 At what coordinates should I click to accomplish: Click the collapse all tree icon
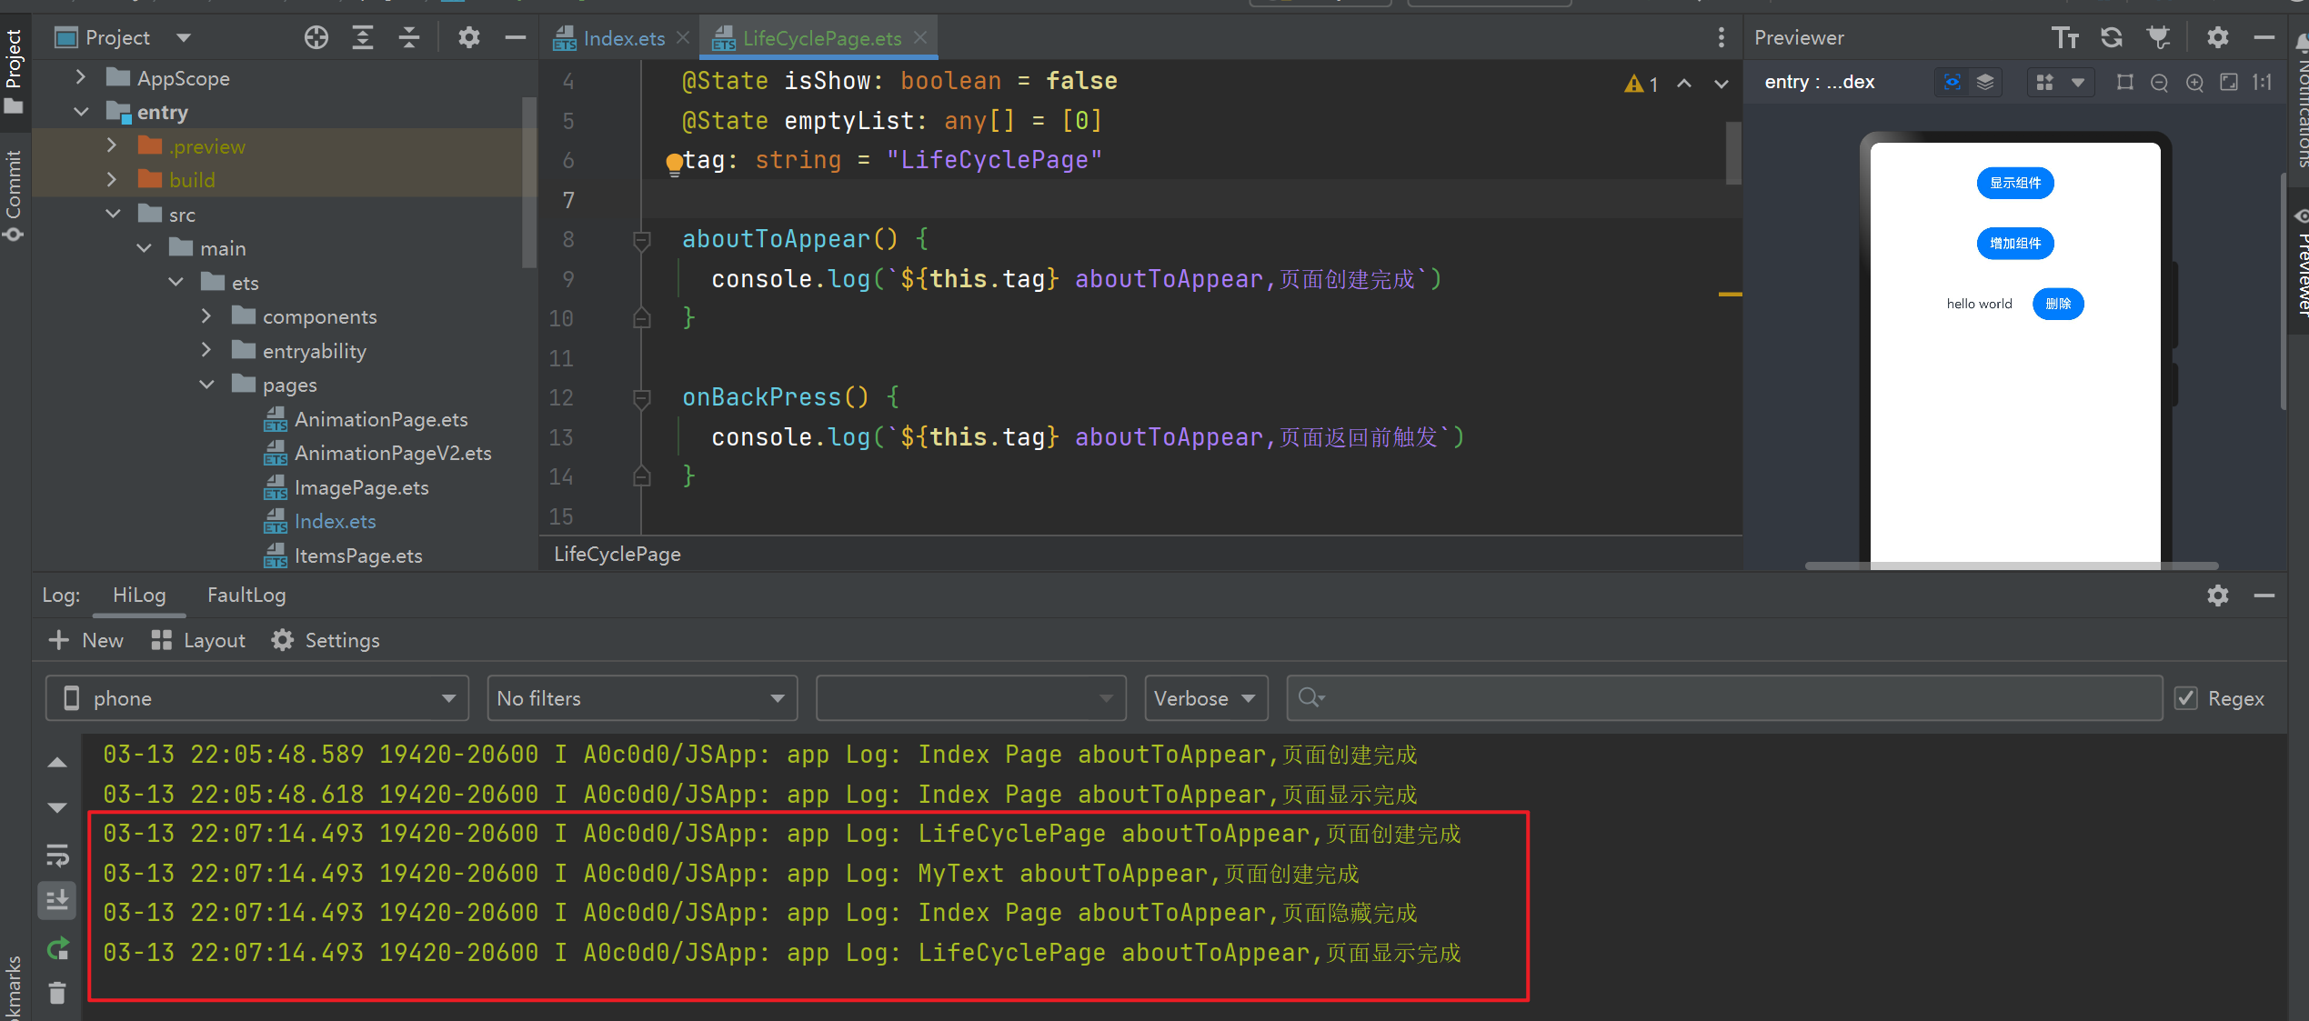click(409, 37)
